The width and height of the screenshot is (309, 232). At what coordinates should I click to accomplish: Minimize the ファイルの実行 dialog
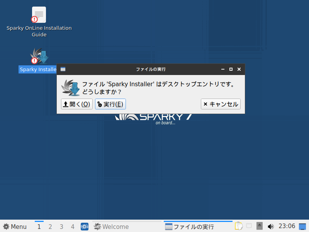click(x=223, y=69)
